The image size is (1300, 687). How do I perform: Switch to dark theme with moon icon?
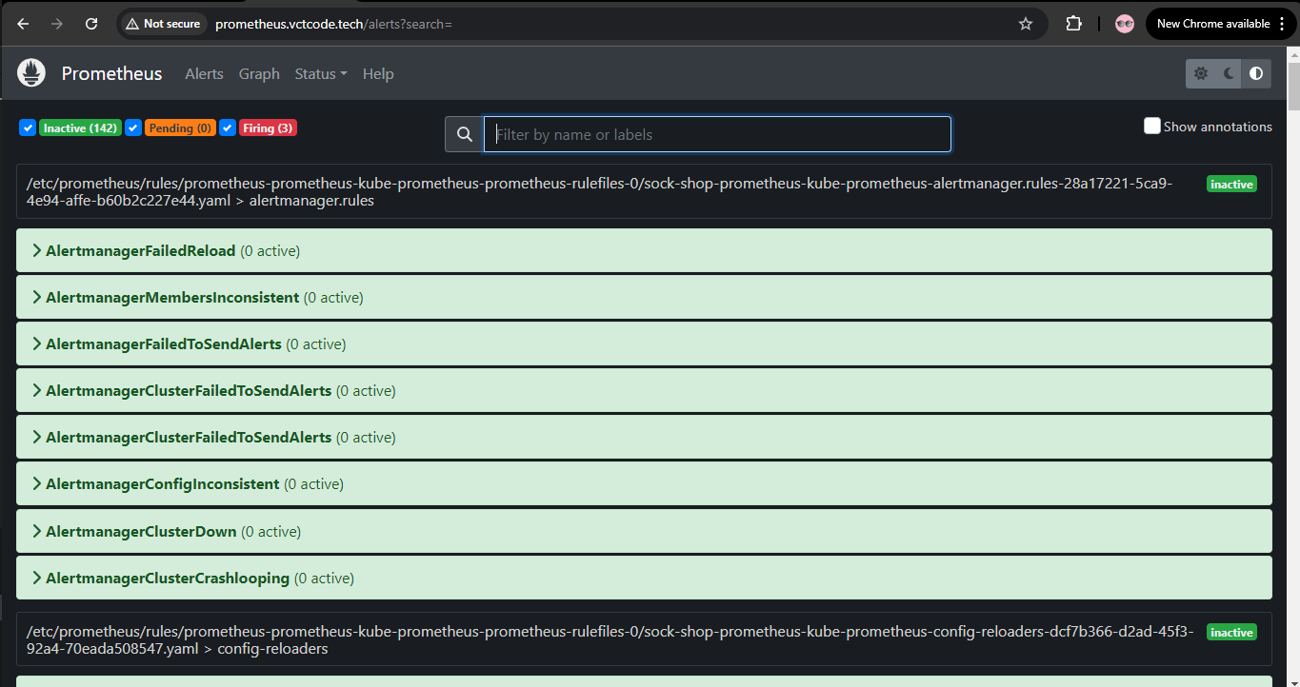(1229, 73)
